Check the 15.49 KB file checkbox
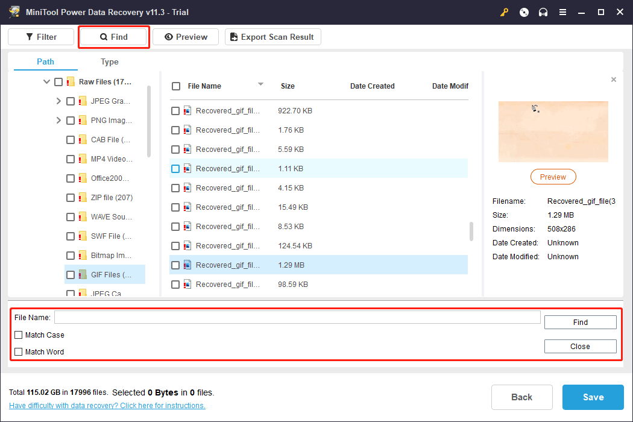Image resolution: width=633 pixels, height=422 pixels. point(175,207)
